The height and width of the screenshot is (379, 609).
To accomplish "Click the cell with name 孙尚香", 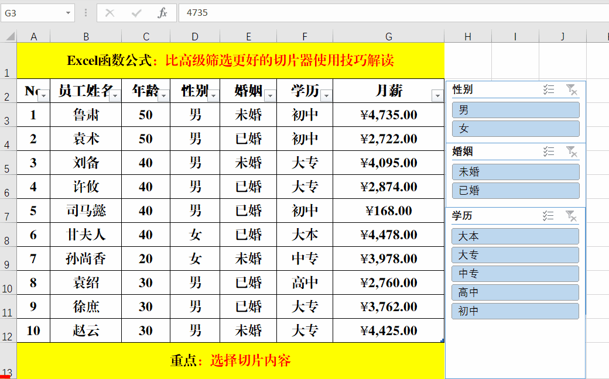I will click(86, 259).
